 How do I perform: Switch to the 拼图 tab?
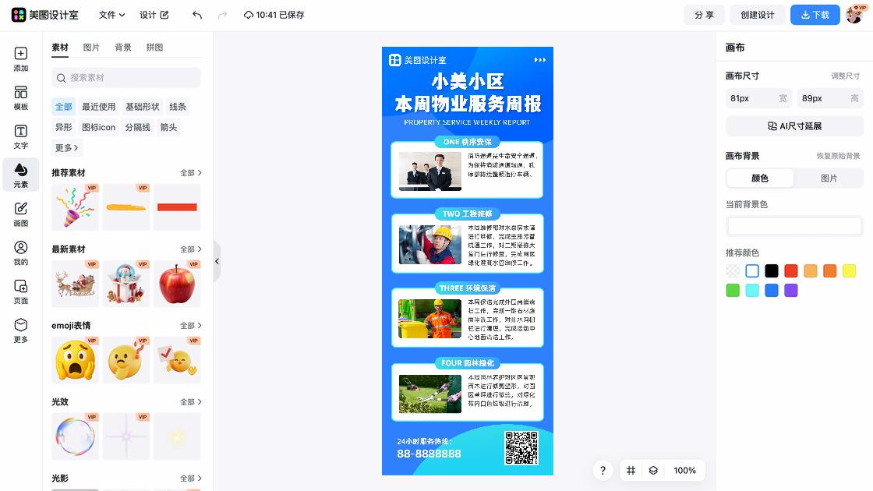tap(154, 48)
